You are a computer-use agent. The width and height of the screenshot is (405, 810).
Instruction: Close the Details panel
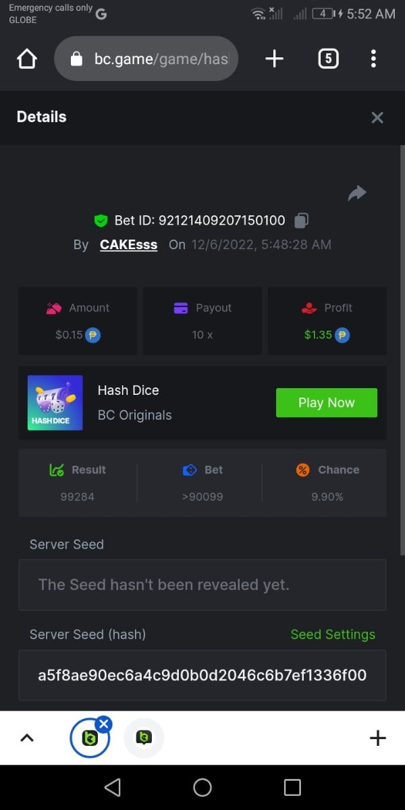click(x=377, y=117)
